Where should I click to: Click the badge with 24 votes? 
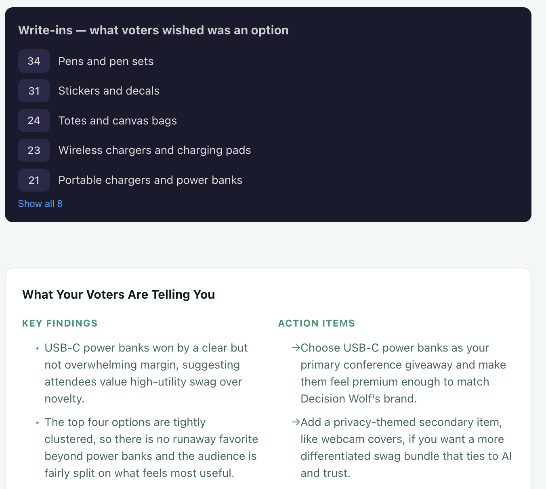34,120
